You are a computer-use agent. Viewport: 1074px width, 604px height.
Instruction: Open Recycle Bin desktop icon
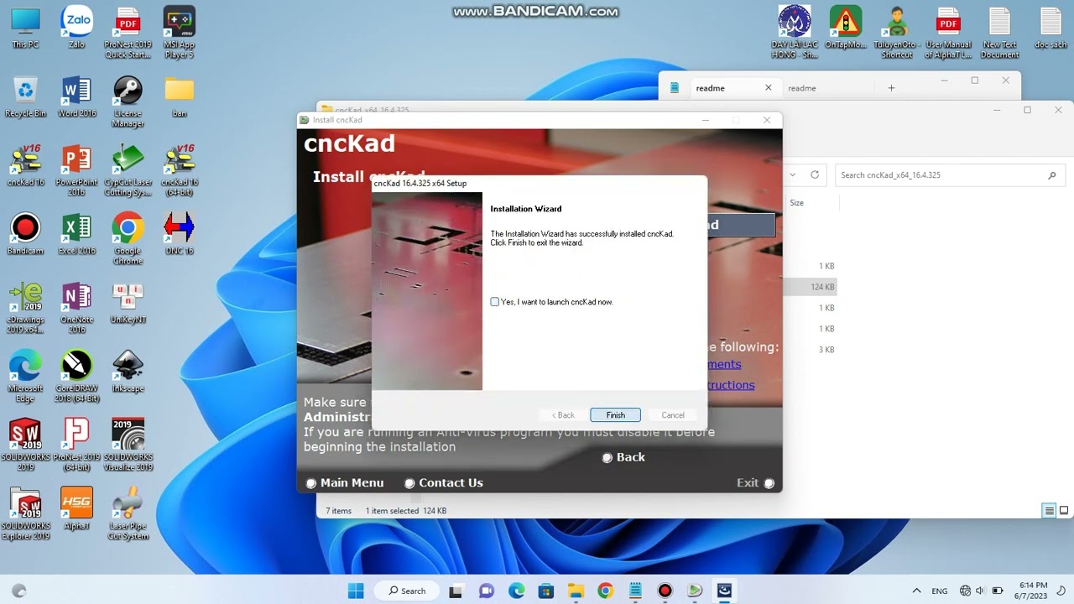tap(25, 96)
